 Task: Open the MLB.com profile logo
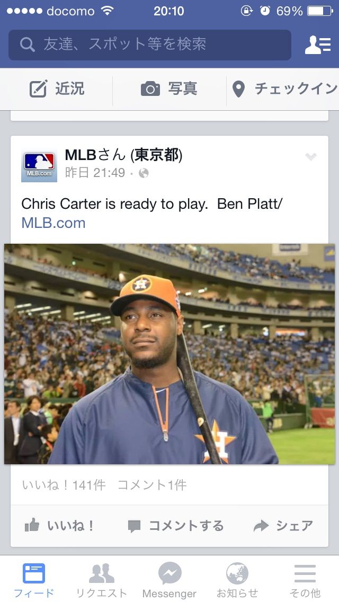(39, 164)
